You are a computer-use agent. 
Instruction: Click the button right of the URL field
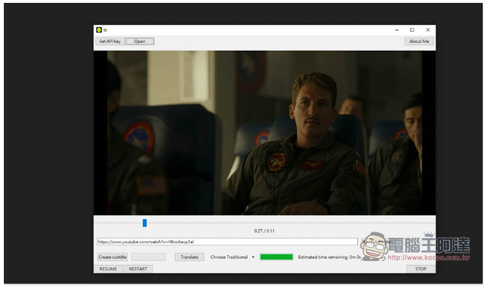tap(377, 242)
